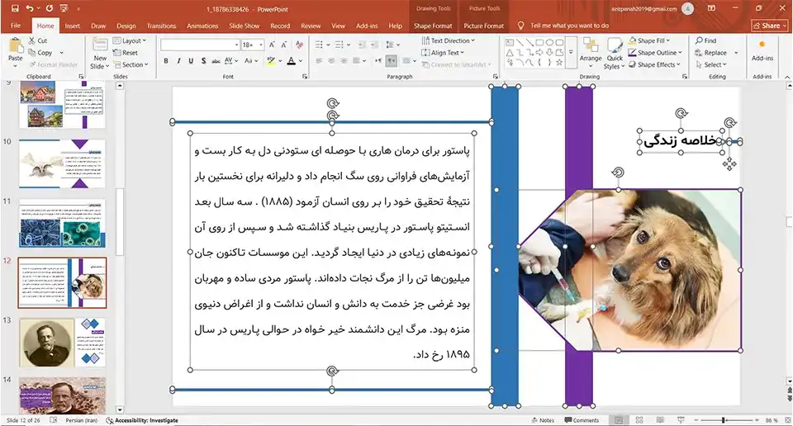Click Tell me what you want to do

569,26
